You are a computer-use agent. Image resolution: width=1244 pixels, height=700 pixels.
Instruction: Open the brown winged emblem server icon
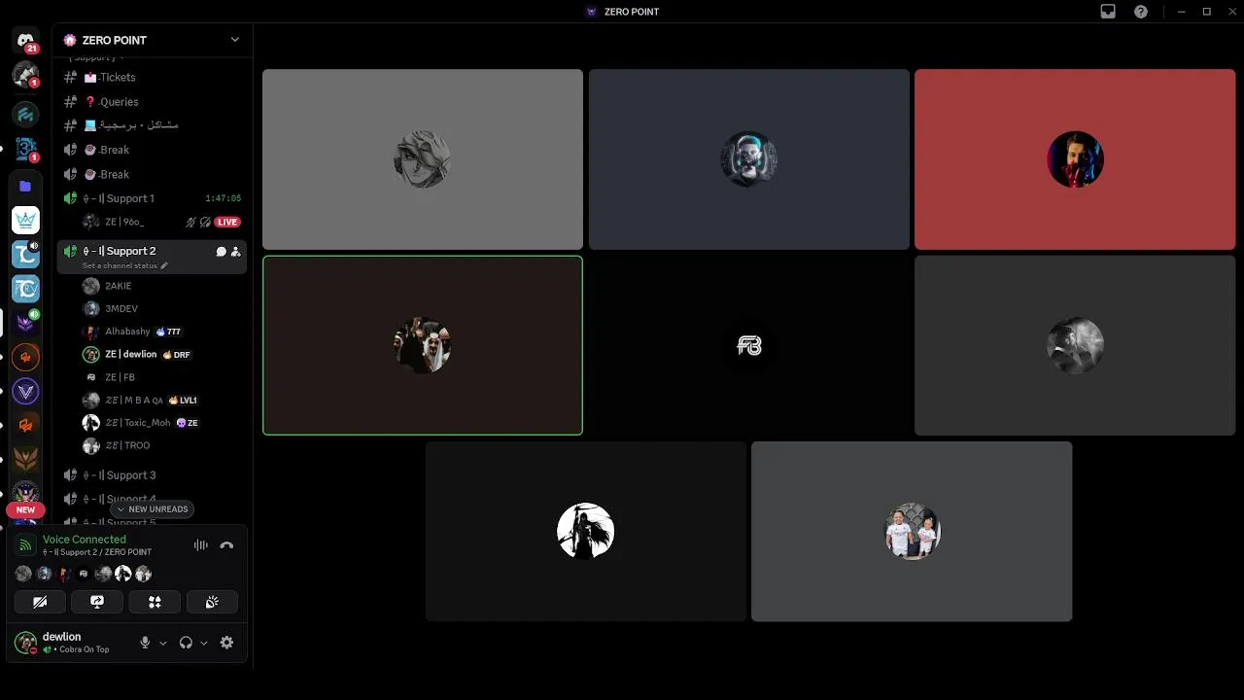(x=25, y=458)
